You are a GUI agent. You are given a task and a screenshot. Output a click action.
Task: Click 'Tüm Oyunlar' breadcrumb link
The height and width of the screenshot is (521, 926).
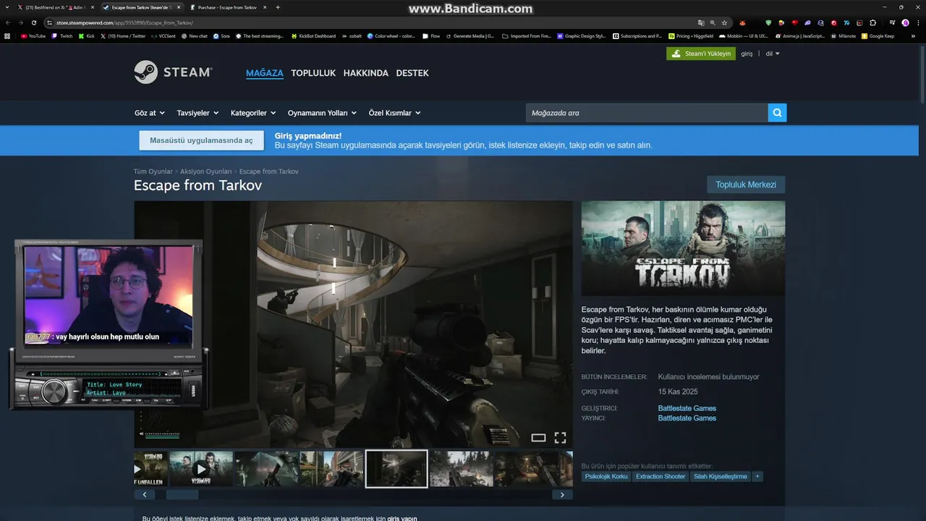click(x=153, y=171)
